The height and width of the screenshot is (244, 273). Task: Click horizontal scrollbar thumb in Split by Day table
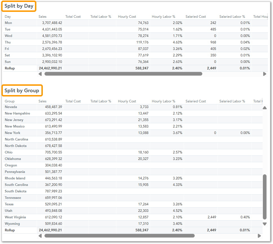123,74
